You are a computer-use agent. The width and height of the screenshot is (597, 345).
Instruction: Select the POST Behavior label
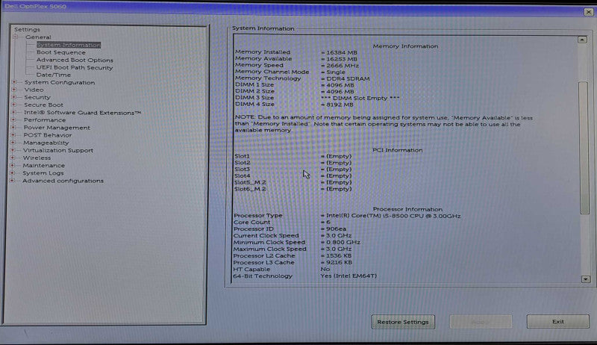(48, 135)
